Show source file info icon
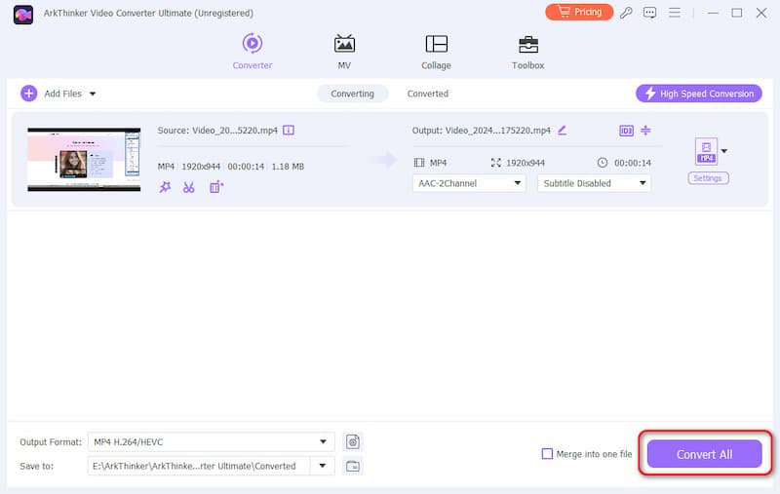 289,131
